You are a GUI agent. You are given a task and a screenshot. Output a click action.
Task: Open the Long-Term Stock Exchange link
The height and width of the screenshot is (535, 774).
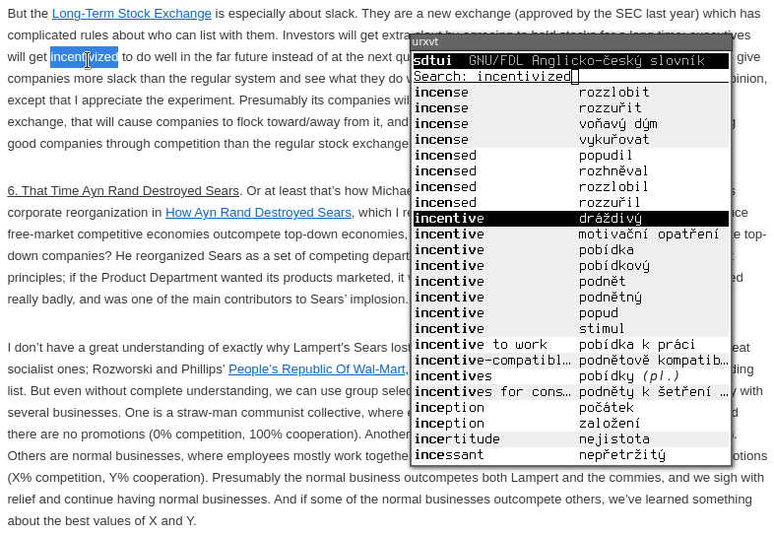pyautogui.click(x=131, y=14)
